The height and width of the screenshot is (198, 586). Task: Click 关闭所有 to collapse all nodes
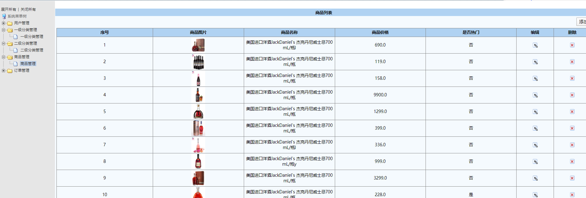click(x=28, y=10)
